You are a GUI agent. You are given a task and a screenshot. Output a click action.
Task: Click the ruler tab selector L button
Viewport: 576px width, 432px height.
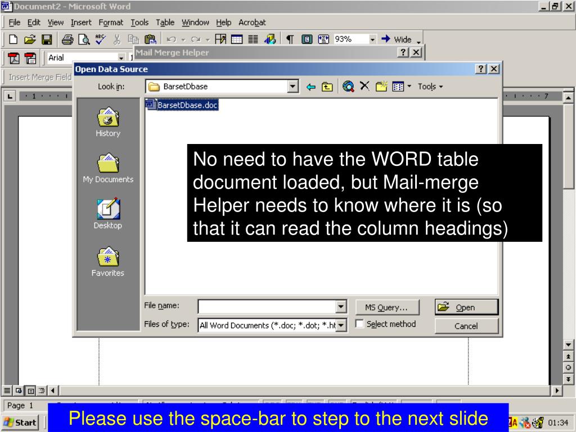click(10, 97)
